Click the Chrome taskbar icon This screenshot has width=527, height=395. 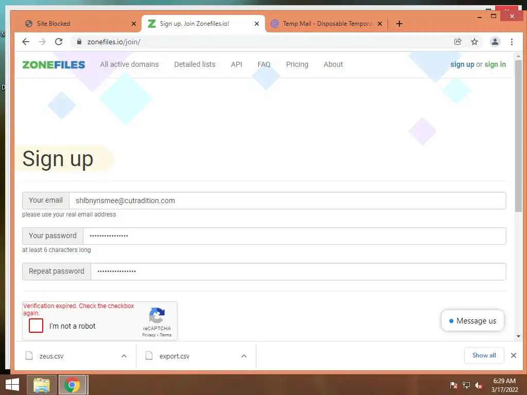tap(73, 385)
